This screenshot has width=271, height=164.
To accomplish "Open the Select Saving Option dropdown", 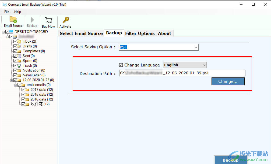I will (x=196, y=47).
